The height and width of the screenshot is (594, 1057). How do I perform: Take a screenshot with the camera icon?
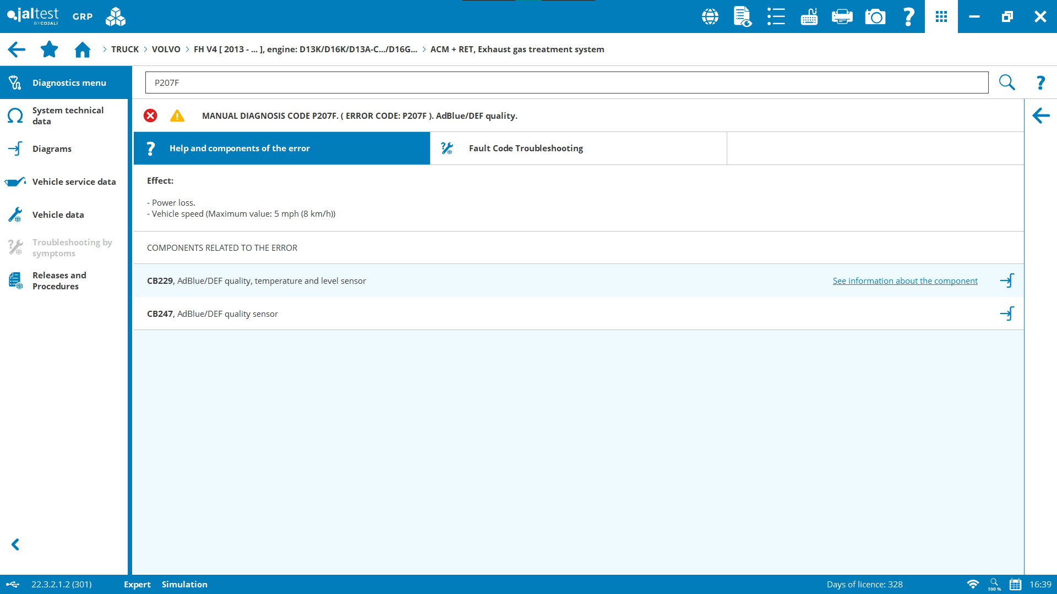(x=875, y=16)
